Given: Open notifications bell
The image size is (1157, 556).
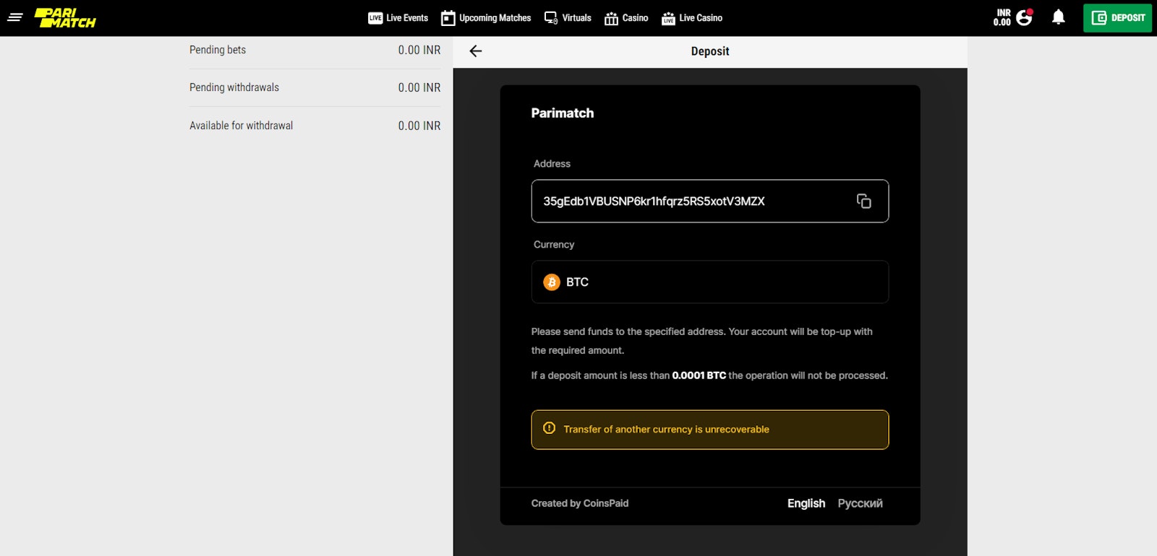Looking at the screenshot, I should coord(1058,17).
